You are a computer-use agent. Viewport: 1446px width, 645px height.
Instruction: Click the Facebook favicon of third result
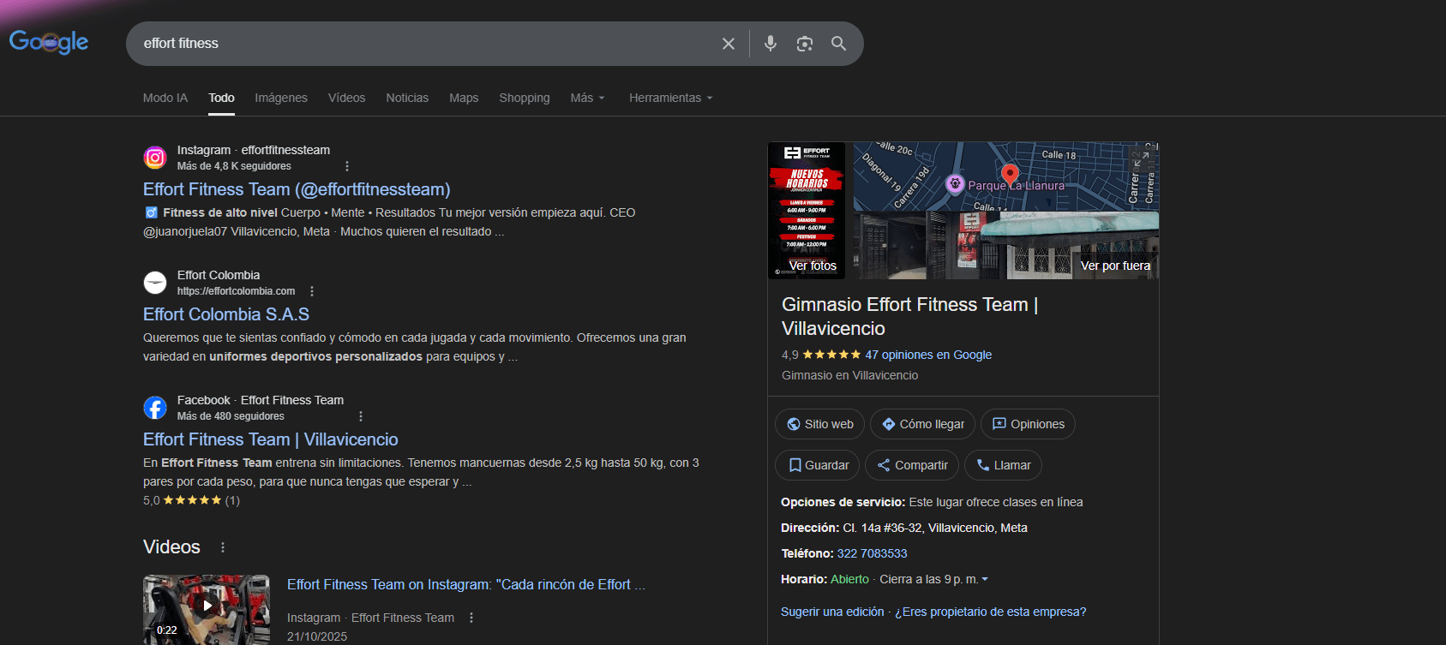pos(155,408)
